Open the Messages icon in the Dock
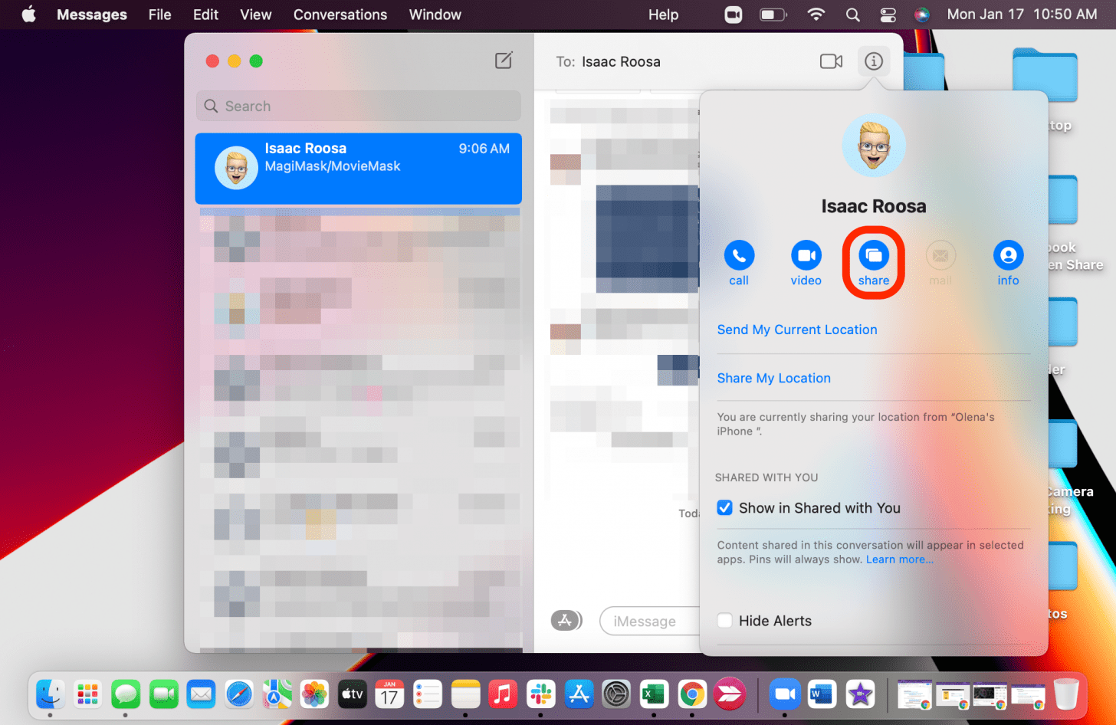Image resolution: width=1116 pixels, height=725 pixels. click(x=125, y=694)
